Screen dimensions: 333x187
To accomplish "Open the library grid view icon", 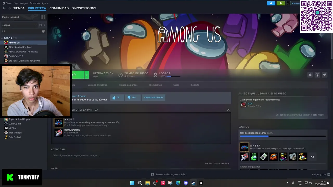I will pos(43,17).
